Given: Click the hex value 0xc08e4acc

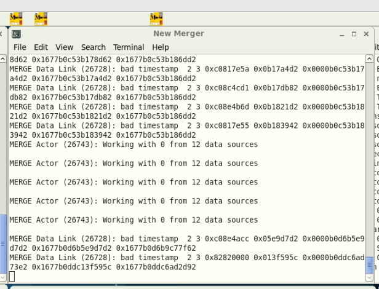Looking at the screenshot, I should pyautogui.click(x=227, y=239).
